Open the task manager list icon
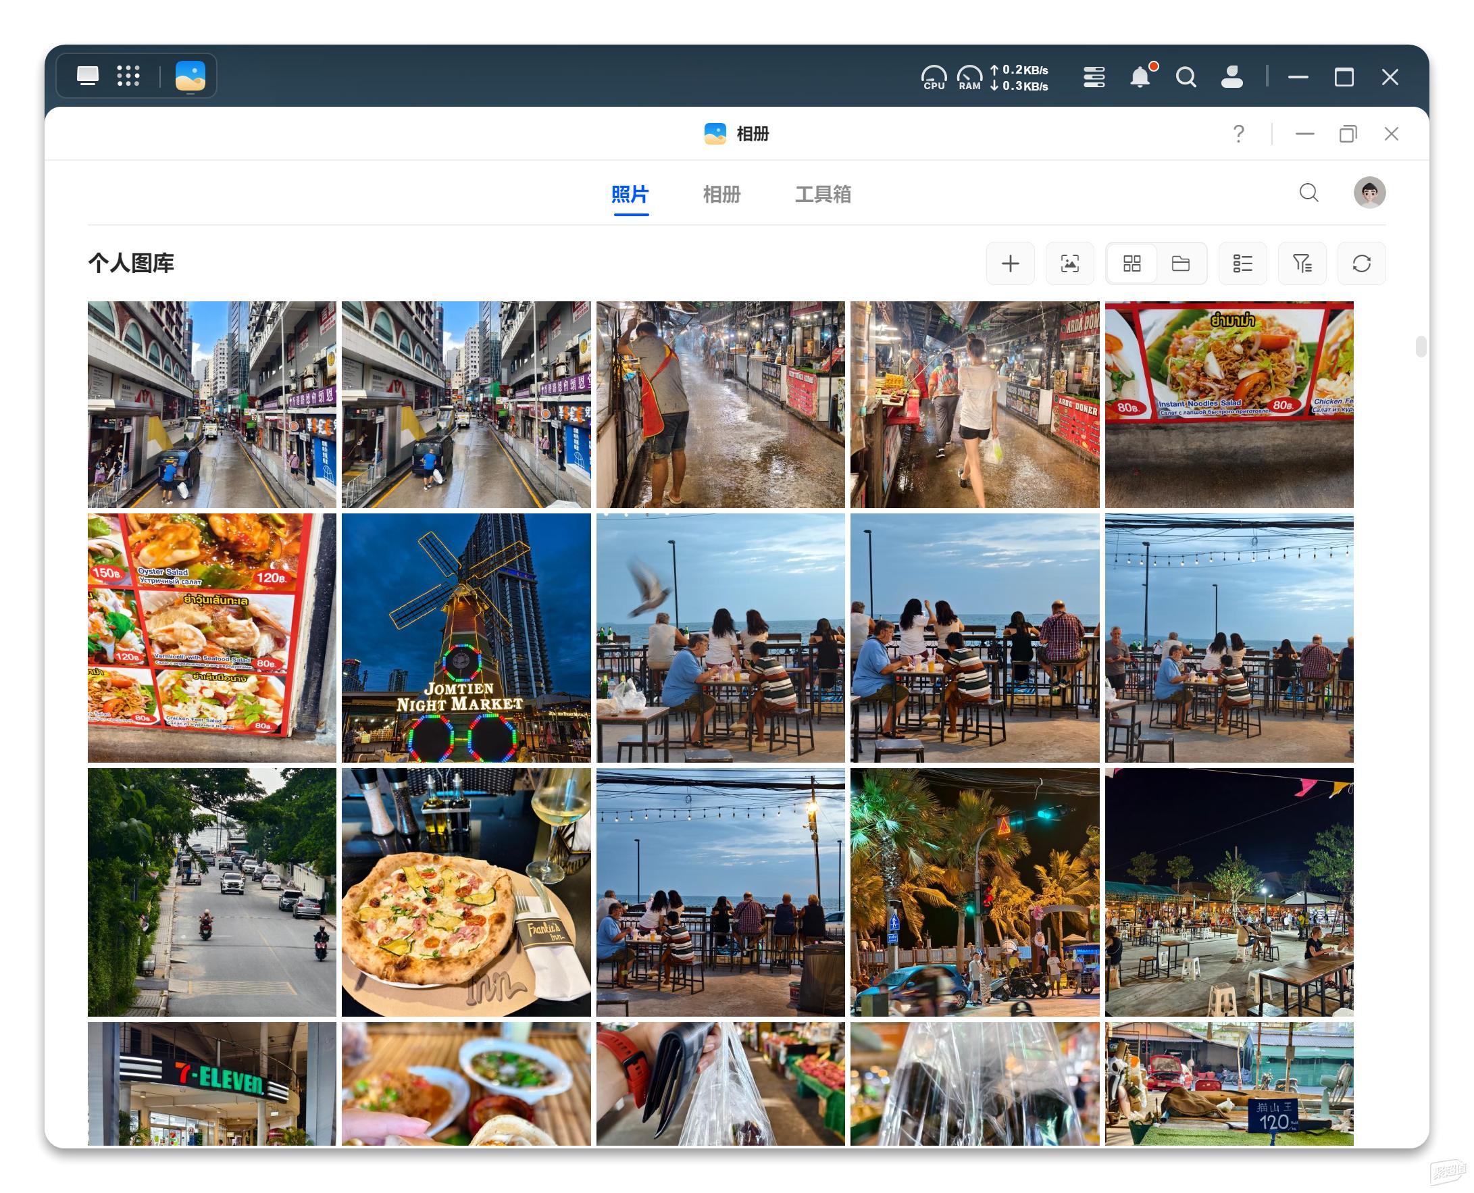The height and width of the screenshot is (1193, 1474). point(1093,76)
